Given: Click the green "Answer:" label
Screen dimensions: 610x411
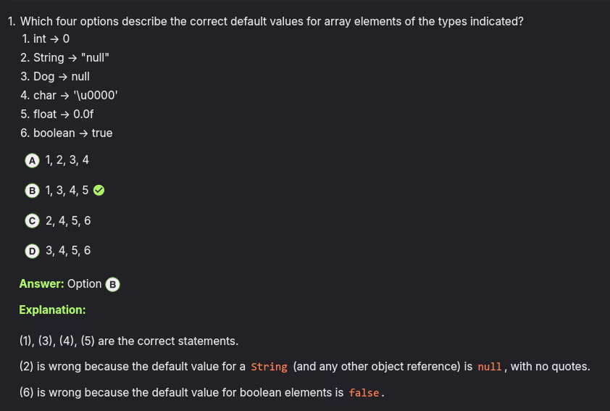Looking at the screenshot, I should click(42, 284).
